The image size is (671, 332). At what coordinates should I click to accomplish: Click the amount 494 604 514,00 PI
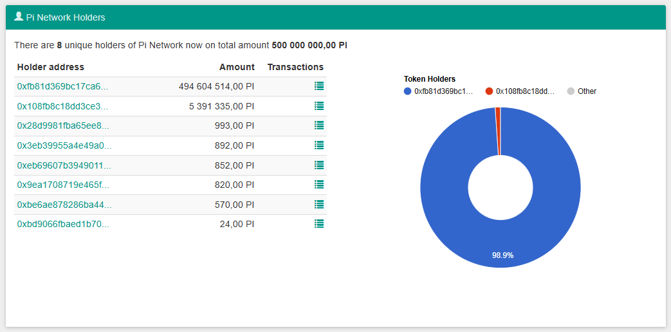(217, 86)
